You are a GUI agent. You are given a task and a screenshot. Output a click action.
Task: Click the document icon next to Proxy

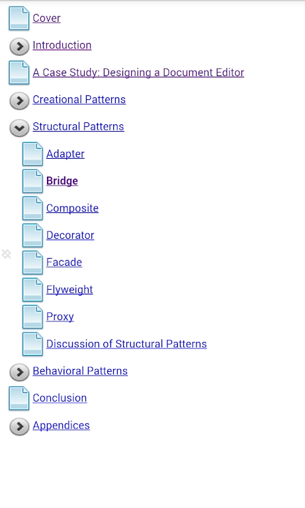click(32, 317)
